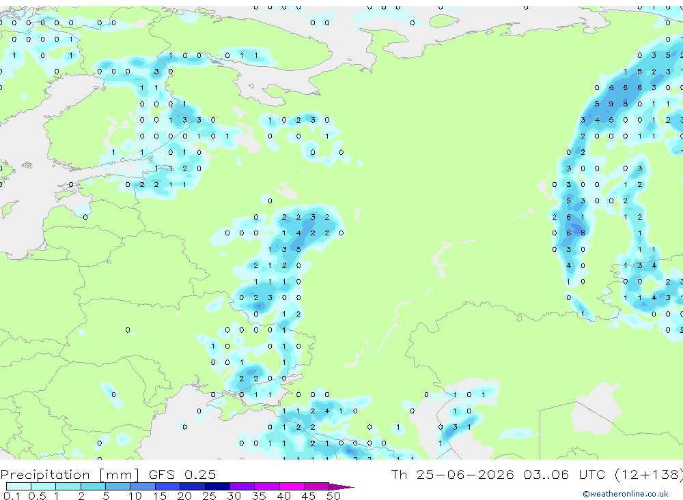The image size is (683, 500).
Task: Click the 15–20 mm legend swatch
Action: pos(168,486)
